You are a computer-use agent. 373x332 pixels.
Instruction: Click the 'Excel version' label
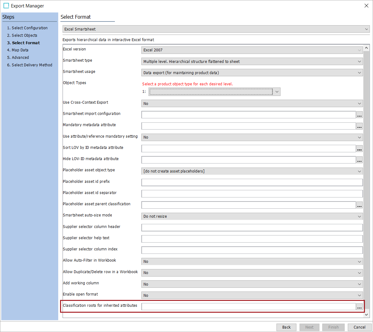[x=74, y=49]
